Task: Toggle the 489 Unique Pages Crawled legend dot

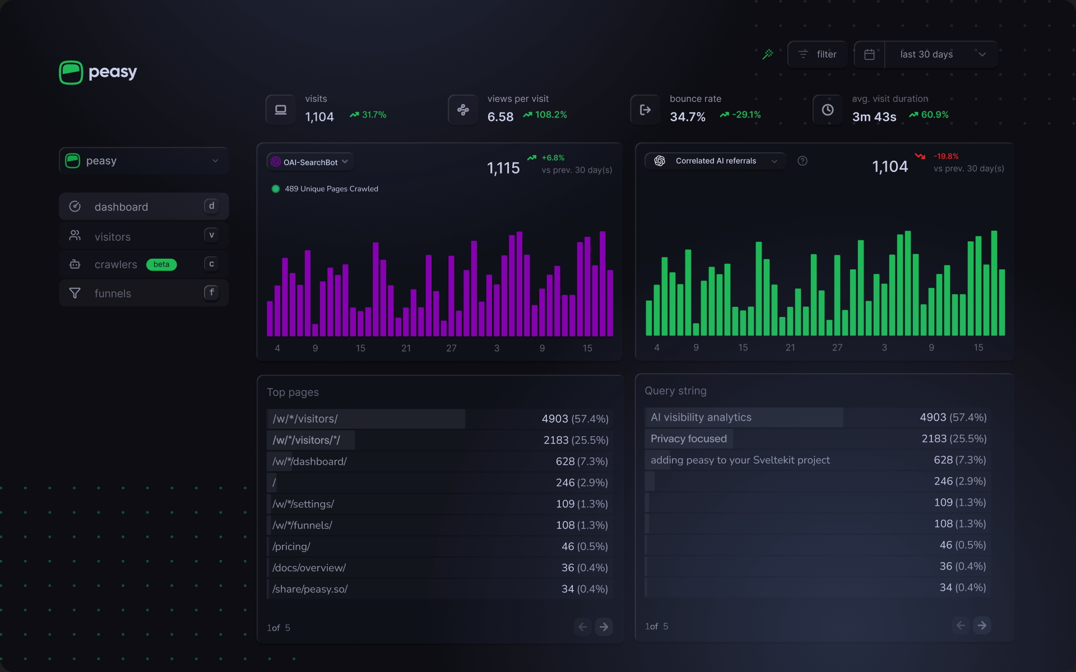Action: coord(275,189)
